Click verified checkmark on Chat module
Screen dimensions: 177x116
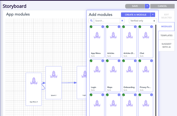tap(140, 27)
